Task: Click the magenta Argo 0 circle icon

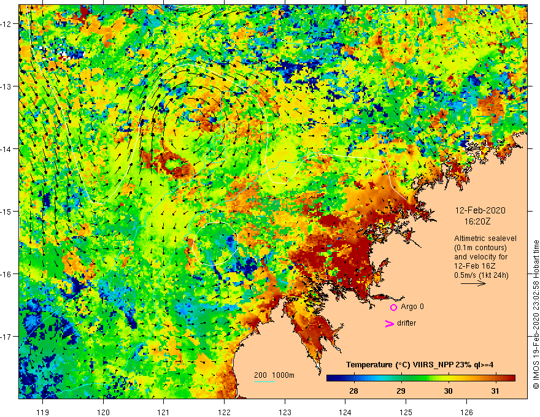Action: pos(393,307)
